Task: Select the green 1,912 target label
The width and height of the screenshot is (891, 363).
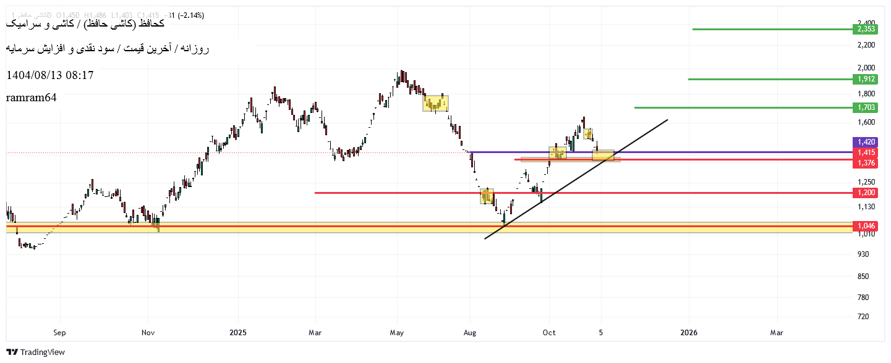Action: (866, 79)
